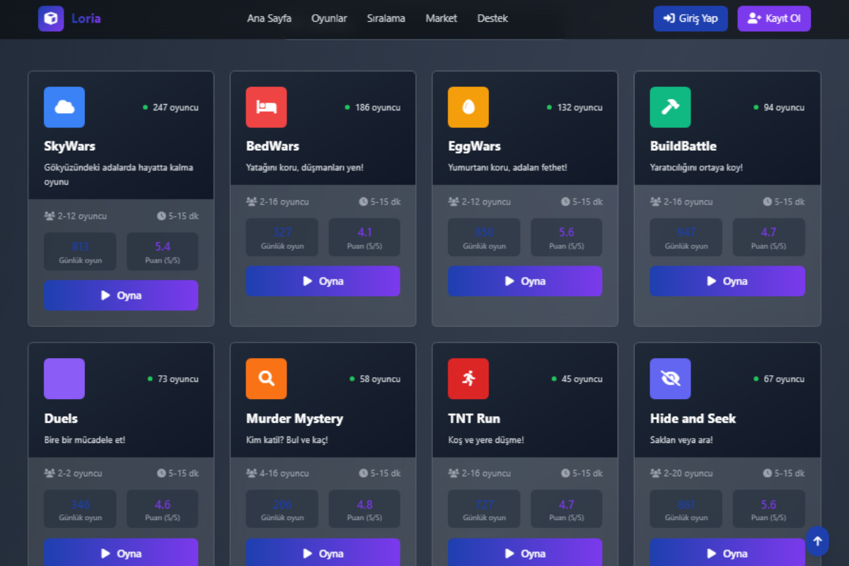849x566 pixels.
Task: Open the Sıralama leaderboard link
Action: tap(386, 18)
